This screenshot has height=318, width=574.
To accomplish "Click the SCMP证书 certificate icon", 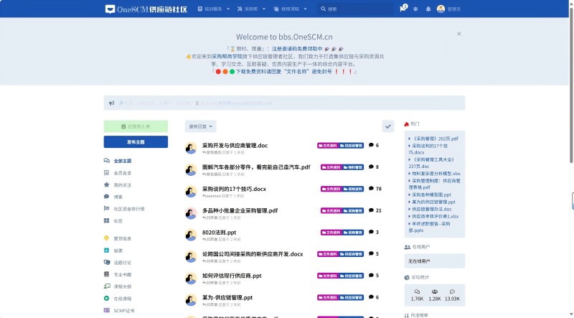I will coord(106,310).
